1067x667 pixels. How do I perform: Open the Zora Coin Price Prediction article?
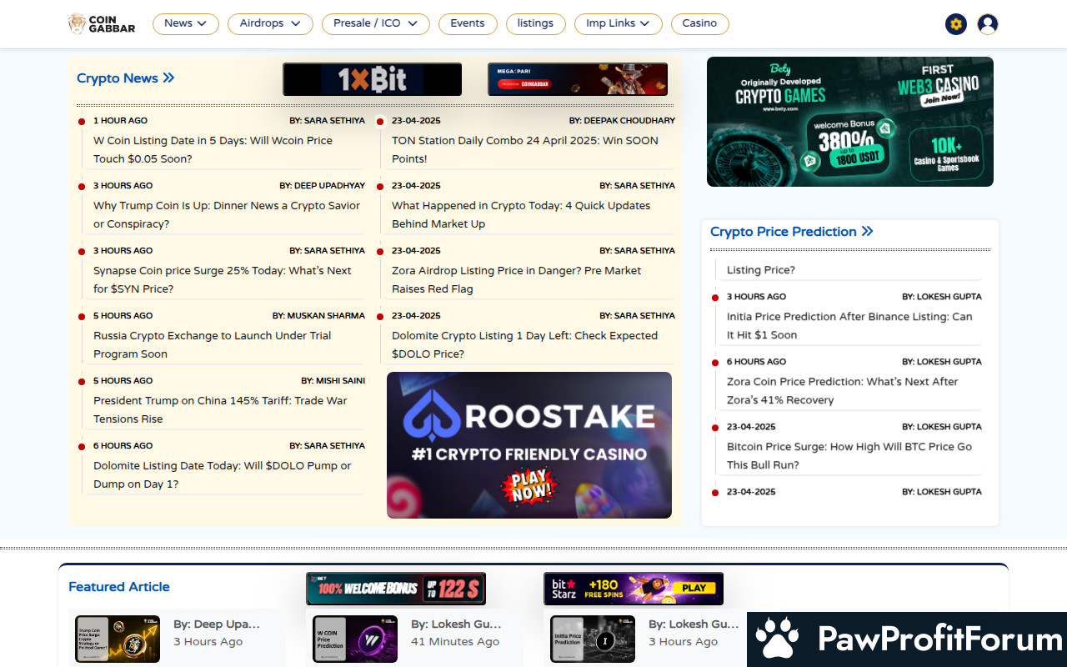point(842,390)
